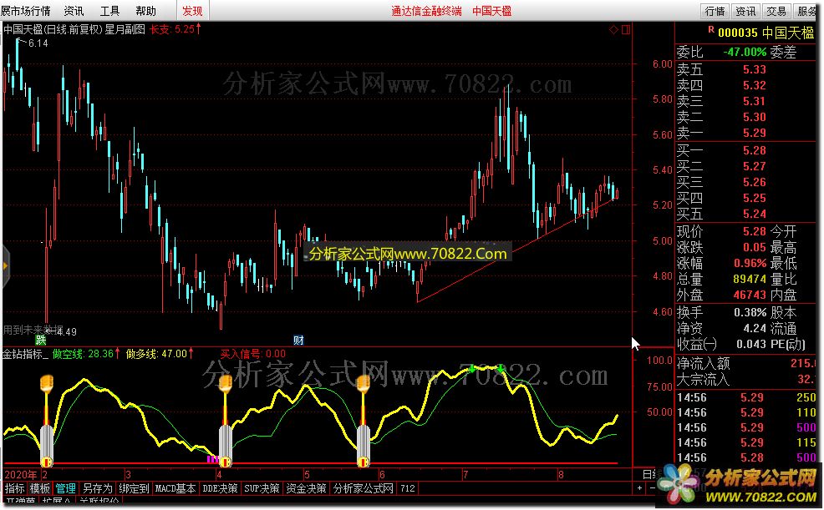This screenshot has height=510, width=824.
Task: Click the 买三 price 5.26
Action: (x=754, y=181)
